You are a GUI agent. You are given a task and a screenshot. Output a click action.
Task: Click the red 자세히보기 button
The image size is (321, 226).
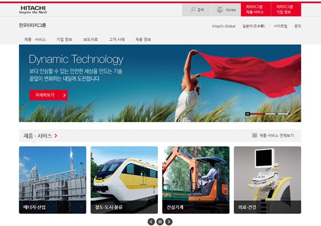point(48,95)
